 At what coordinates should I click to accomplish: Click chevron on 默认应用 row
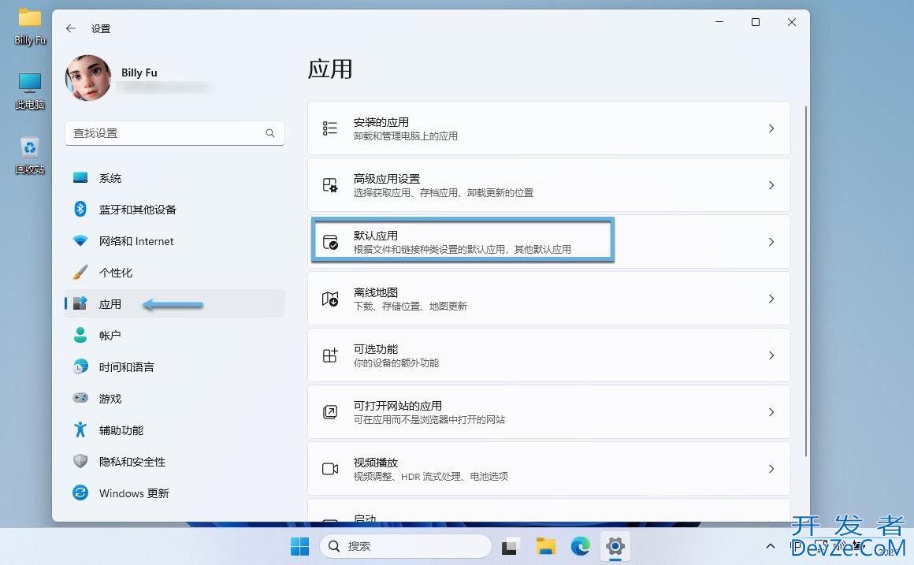point(771,241)
